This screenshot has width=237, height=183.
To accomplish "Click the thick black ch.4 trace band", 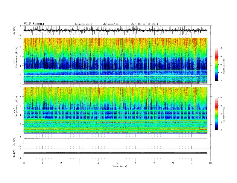I will (x=116, y=153).
